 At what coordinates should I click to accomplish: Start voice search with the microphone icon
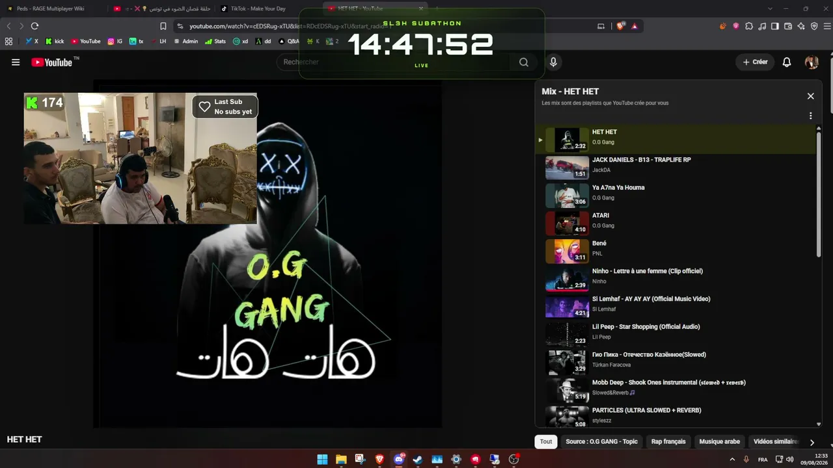(x=553, y=62)
